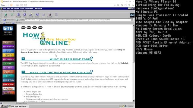Open the Lookup personal toolbar folder

[7, 23]
